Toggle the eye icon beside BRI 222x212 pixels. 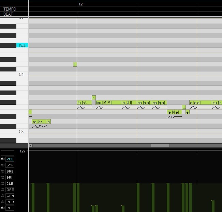tap(3, 177)
